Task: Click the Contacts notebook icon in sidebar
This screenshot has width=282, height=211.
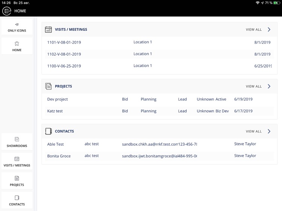Action: click(17, 198)
